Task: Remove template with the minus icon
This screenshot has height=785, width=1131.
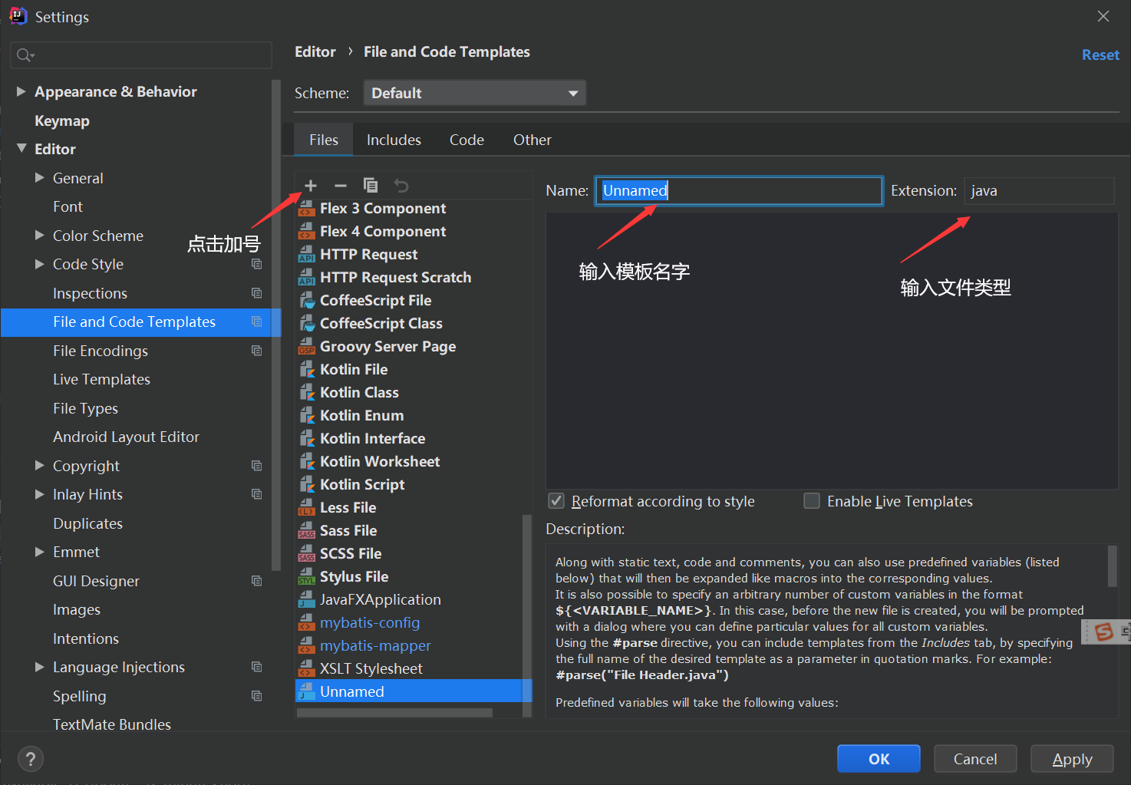Action: (341, 186)
